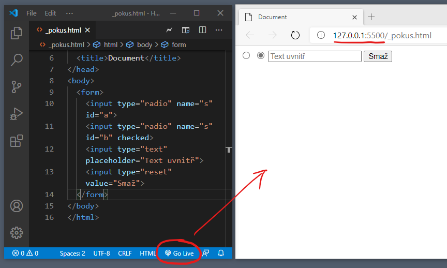View site information icon in address bar
The width and height of the screenshot is (447, 268).
click(x=321, y=35)
